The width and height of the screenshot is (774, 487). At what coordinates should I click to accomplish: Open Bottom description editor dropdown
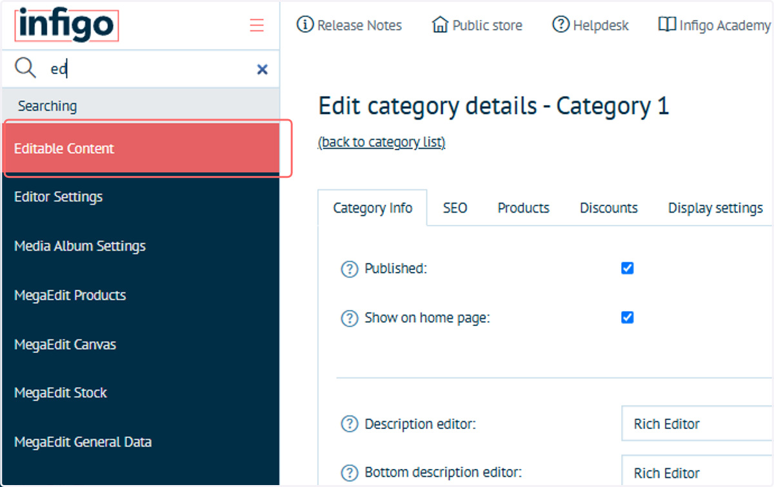click(x=697, y=471)
